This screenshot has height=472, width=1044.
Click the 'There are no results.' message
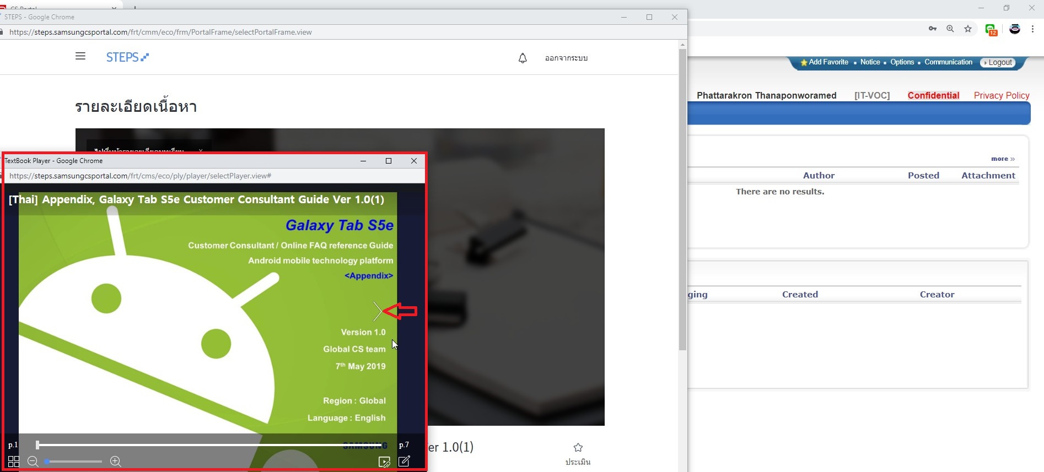[x=780, y=191]
